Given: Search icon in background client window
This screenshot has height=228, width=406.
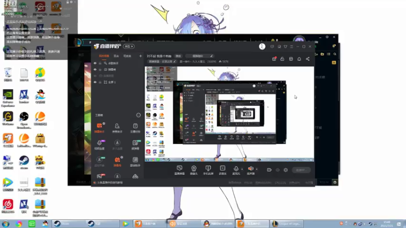Looking at the screenshot, I should coord(335,54).
